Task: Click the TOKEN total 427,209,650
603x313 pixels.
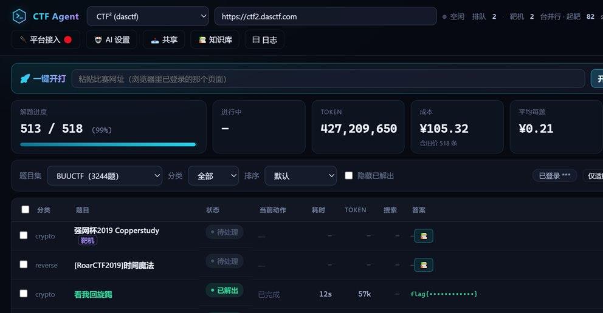Action: coord(359,129)
